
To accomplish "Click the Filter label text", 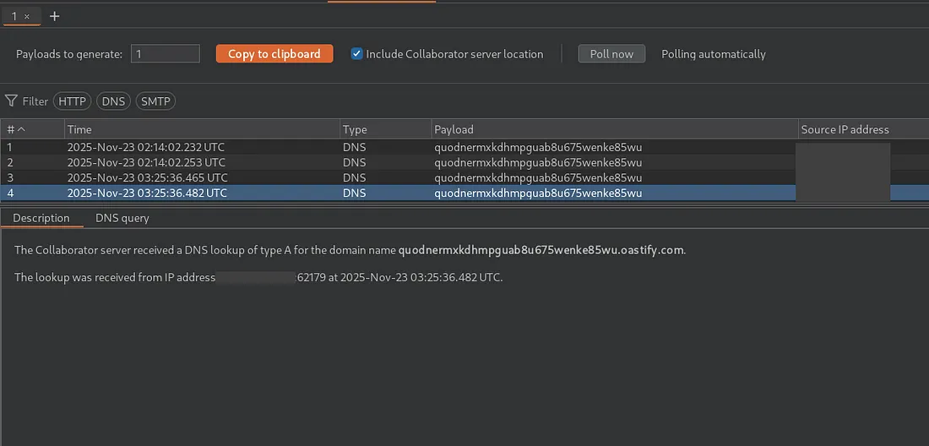I will coord(35,101).
